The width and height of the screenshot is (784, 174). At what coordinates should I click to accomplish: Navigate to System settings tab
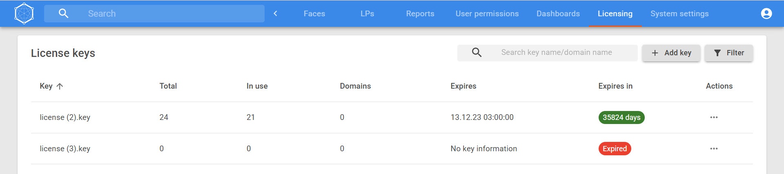coord(679,13)
